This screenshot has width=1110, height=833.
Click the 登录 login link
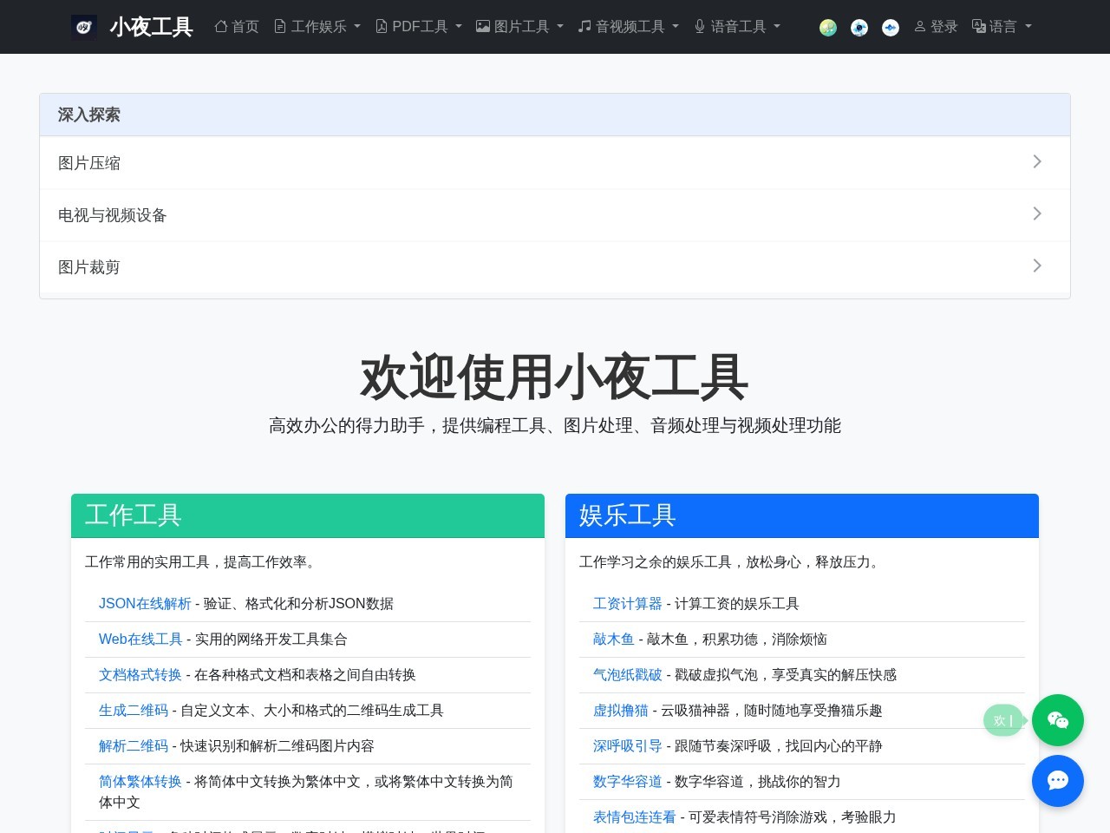(x=936, y=27)
